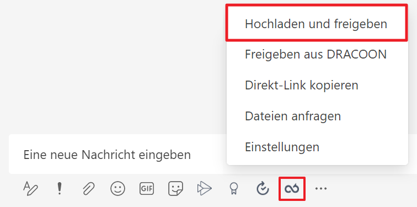This screenshot has width=417, height=207.
Task: Set delivery options with exclamation icon
Action: [60, 189]
